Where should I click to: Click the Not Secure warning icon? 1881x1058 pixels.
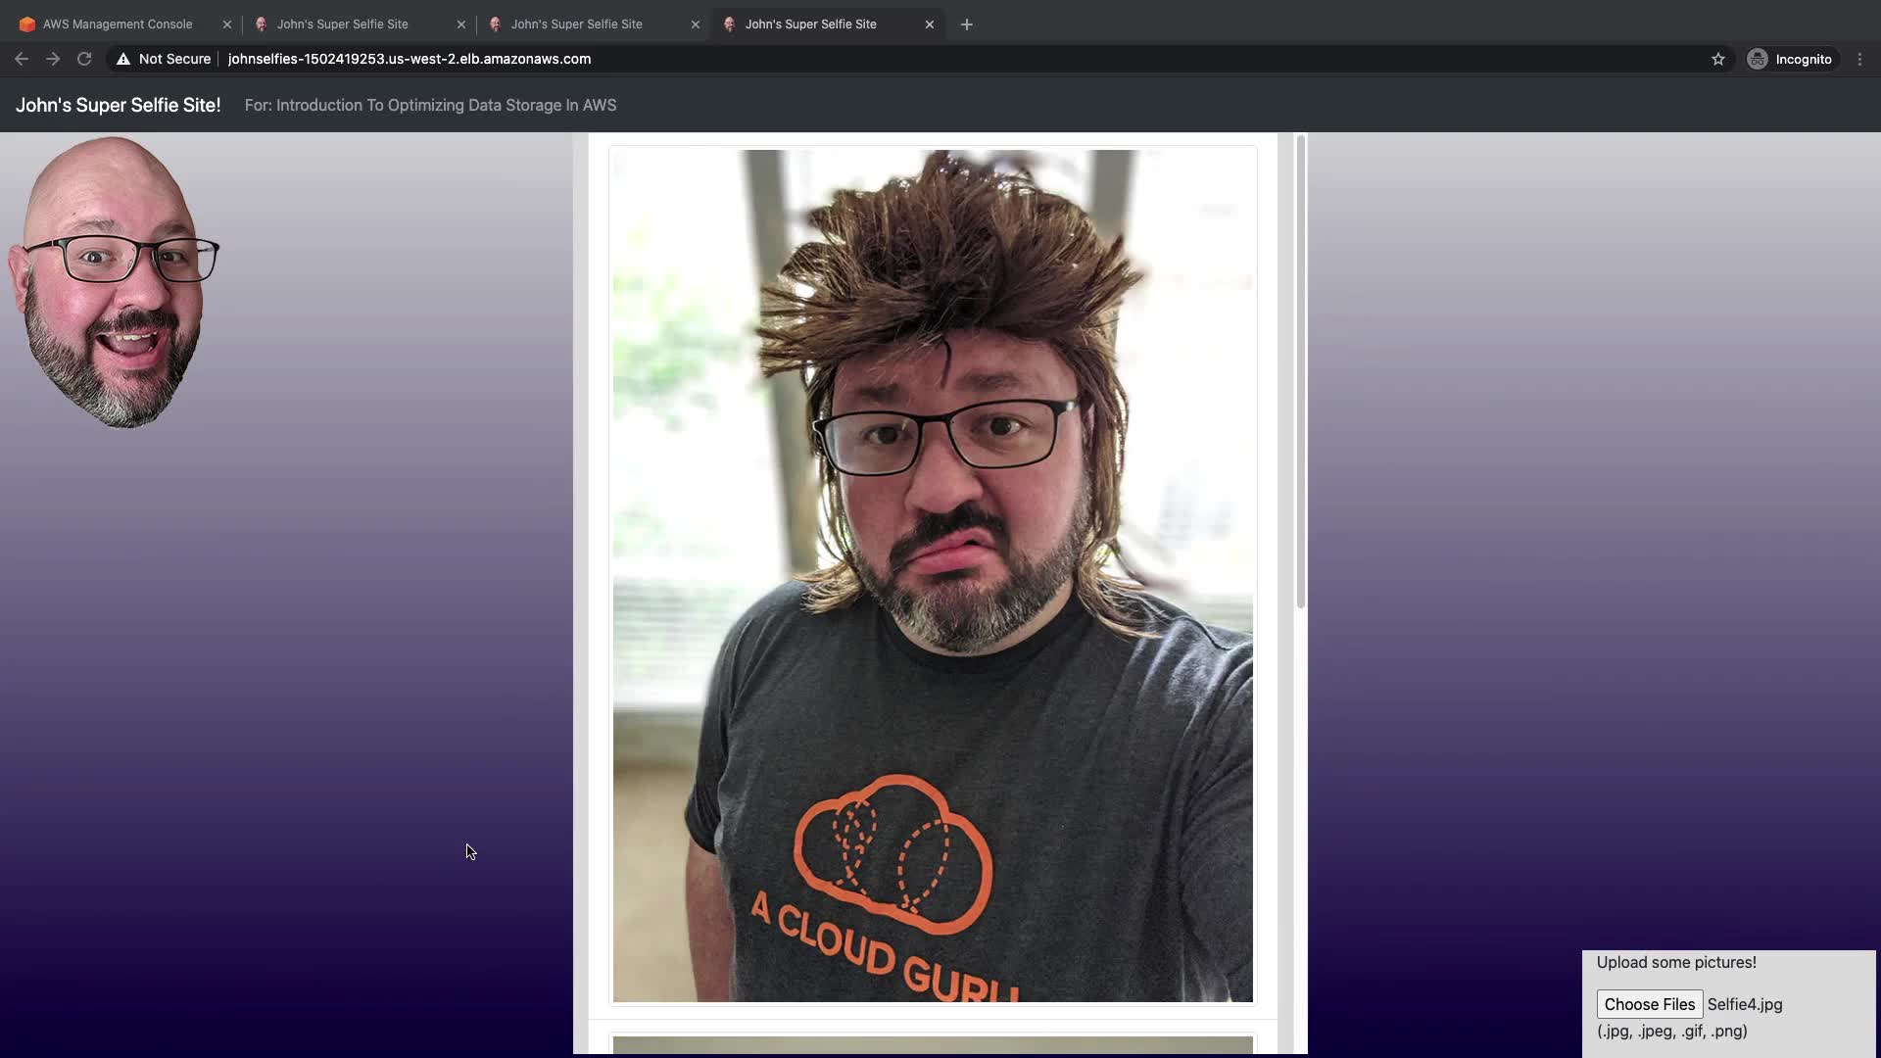123,59
